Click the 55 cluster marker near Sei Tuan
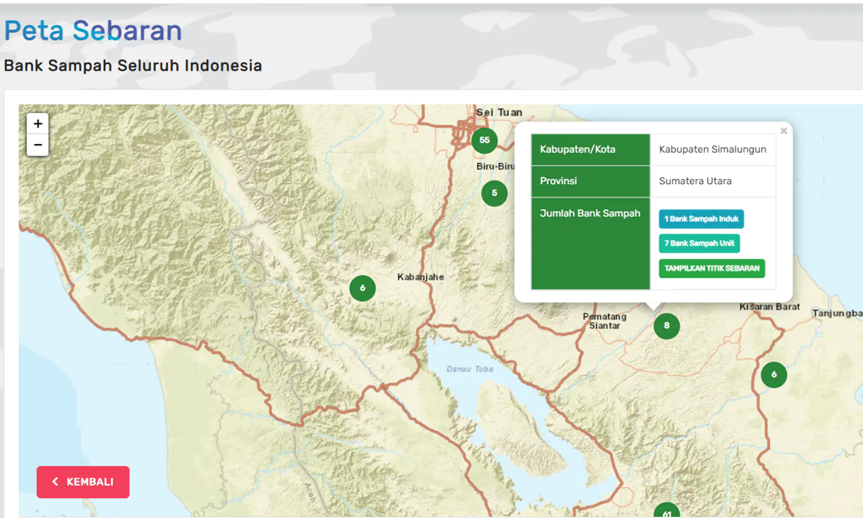863x518 pixels. (x=484, y=140)
